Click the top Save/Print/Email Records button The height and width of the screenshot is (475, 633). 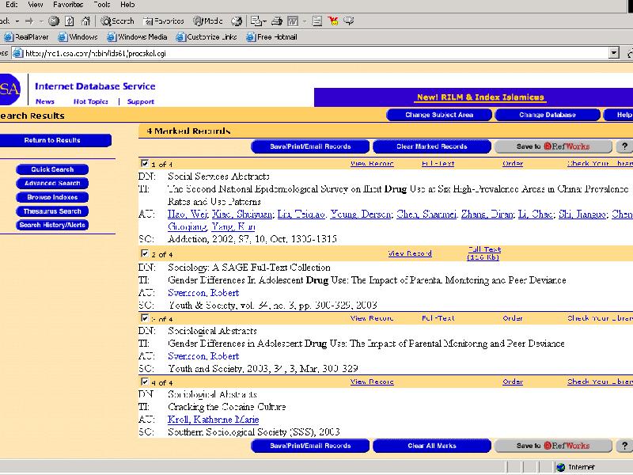[x=310, y=146]
